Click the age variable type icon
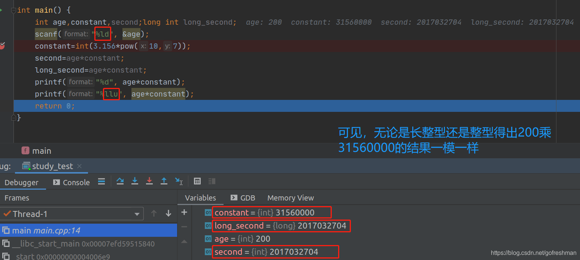580x260 pixels. tap(208, 239)
